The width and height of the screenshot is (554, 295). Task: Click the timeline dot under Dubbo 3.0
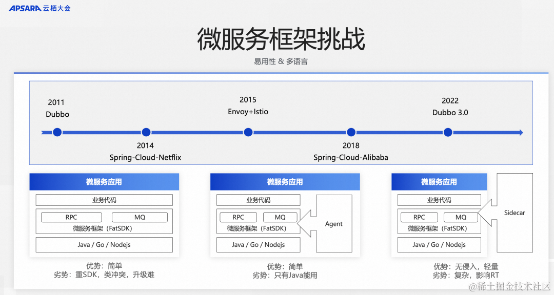pyautogui.click(x=448, y=132)
